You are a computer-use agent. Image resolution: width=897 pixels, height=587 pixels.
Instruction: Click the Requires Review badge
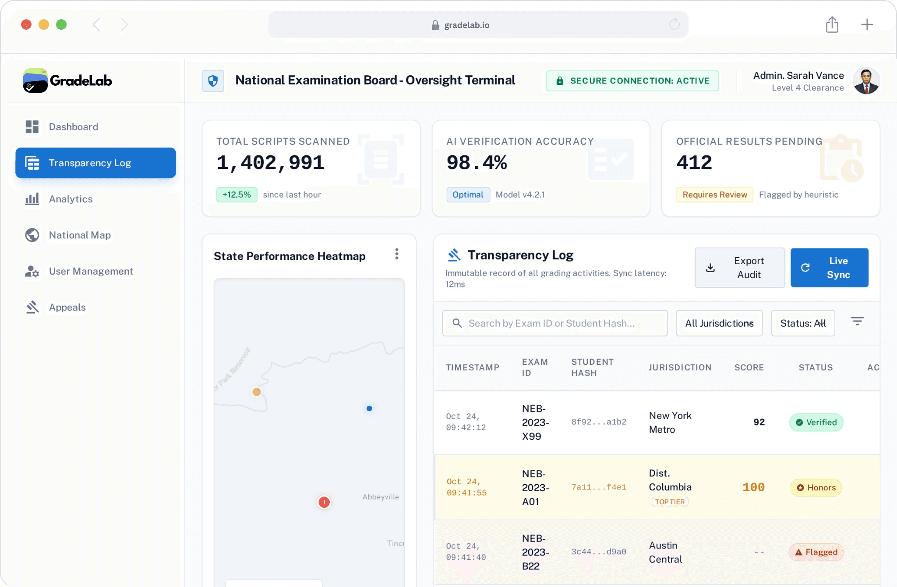[714, 195]
